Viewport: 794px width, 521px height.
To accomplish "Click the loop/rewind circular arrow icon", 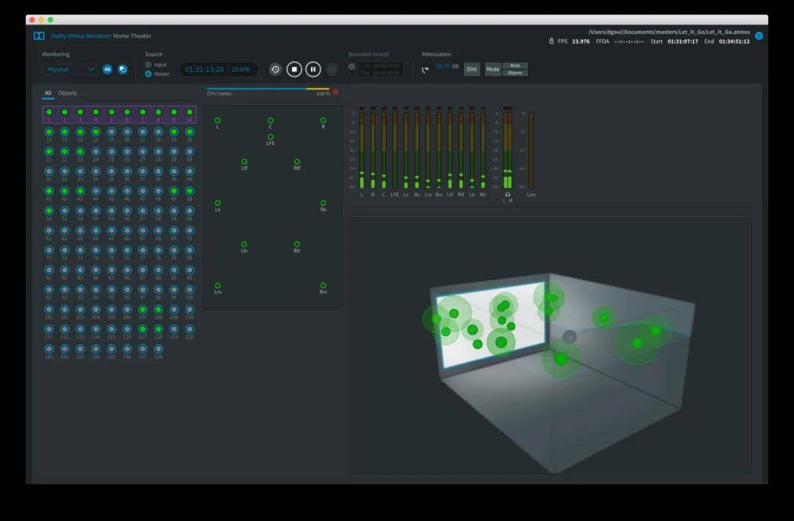I will coord(275,69).
